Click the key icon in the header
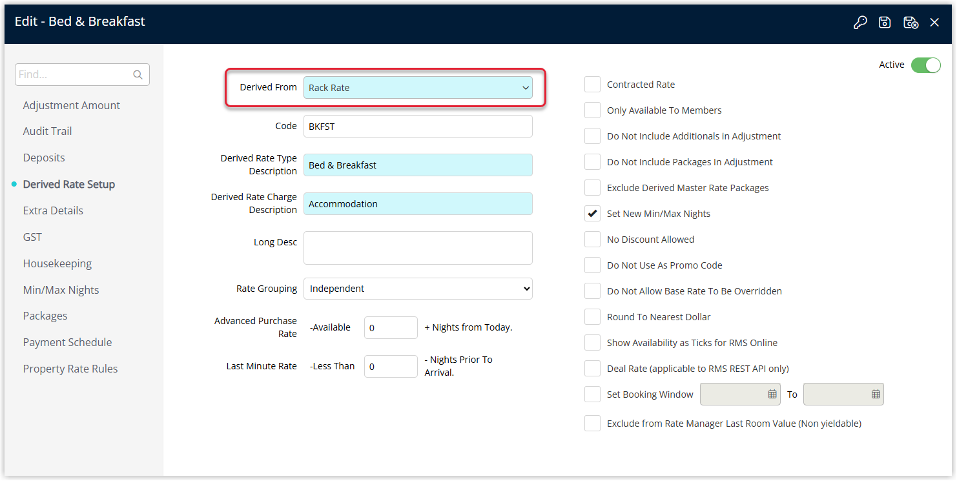This screenshot has width=957, height=481. tap(860, 23)
